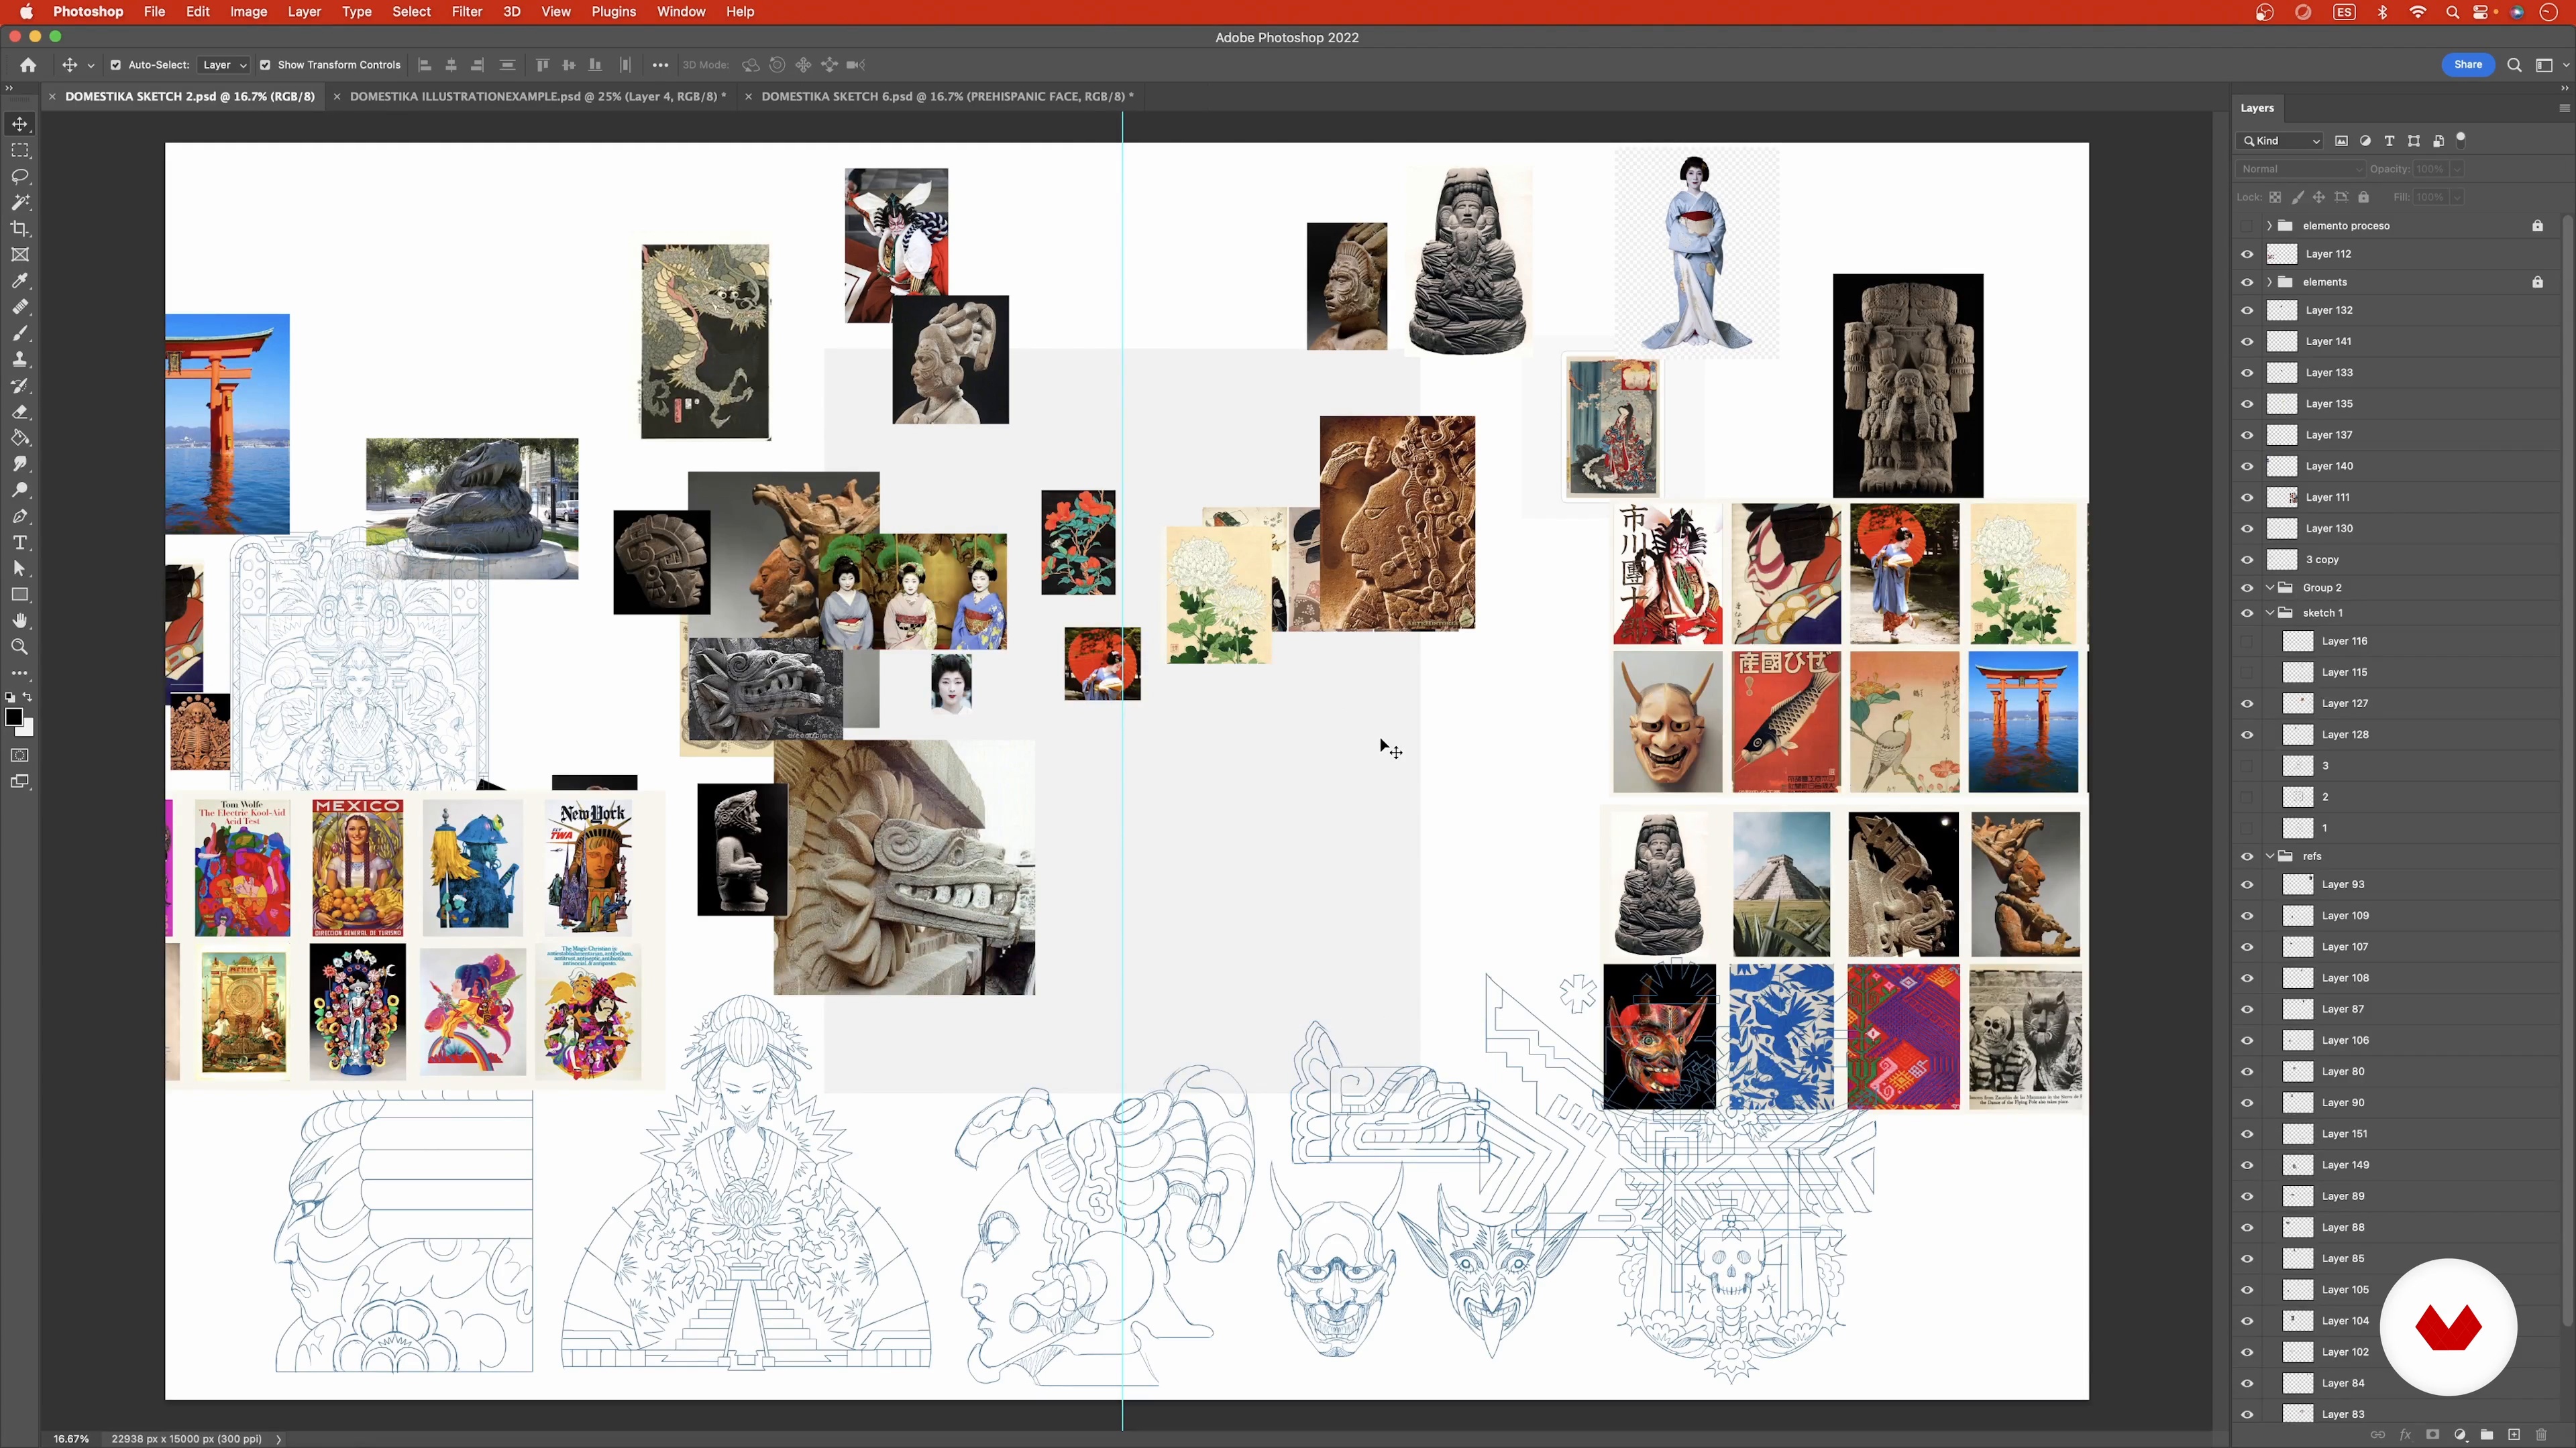Open the Auto-Select Layer dropdown
2576x1448 pixels.
pyautogui.click(x=223, y=65)
